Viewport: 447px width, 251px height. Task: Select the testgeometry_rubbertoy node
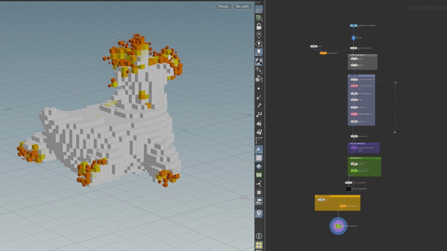(353, 25)
